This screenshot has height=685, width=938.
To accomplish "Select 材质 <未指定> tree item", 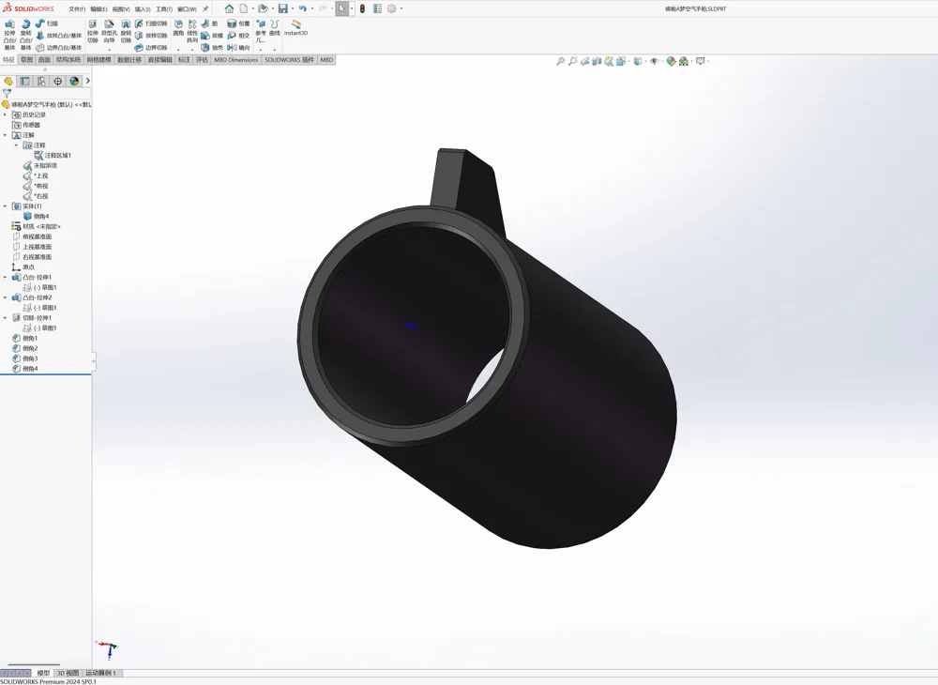I will click(x=37, y=226).
